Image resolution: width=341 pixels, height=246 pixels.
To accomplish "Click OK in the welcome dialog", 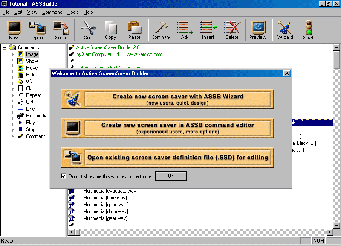I will point(171,176).
